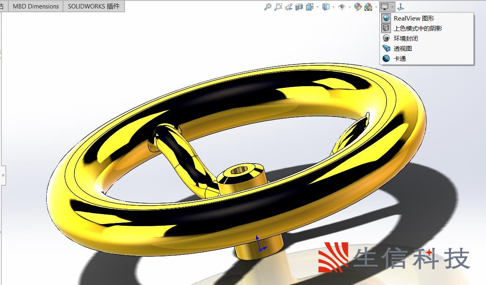Click the View Orientation cube icon

(309, 6)
